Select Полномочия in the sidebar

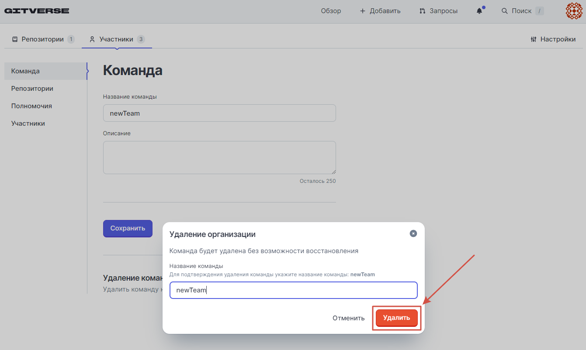click(x=45, y=106)
